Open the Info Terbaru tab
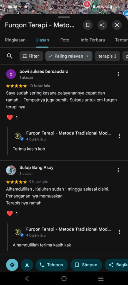 (93, 40)
